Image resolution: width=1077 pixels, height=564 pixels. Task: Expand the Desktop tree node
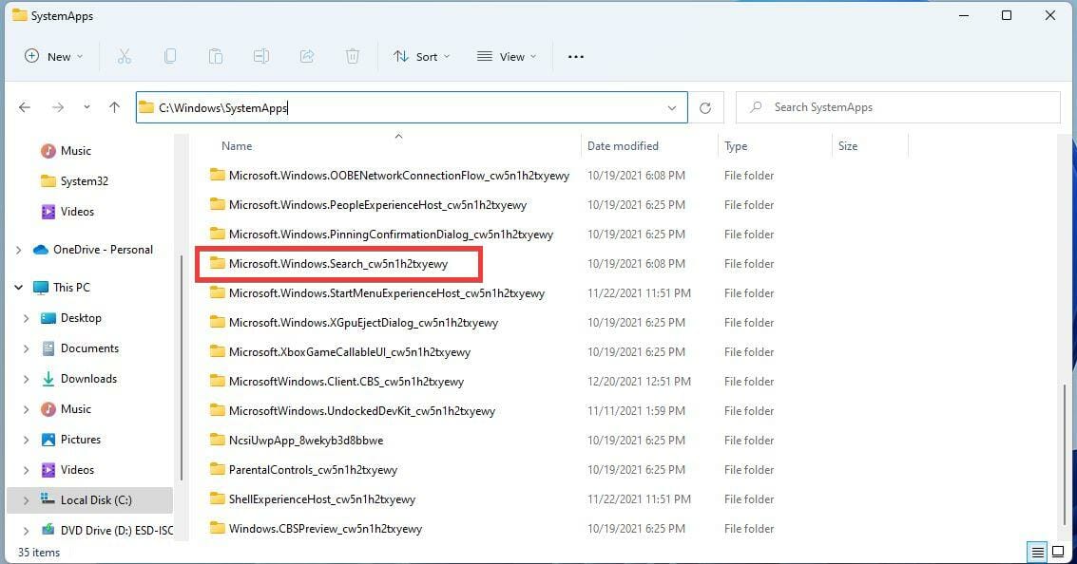(x=26, y=318)
